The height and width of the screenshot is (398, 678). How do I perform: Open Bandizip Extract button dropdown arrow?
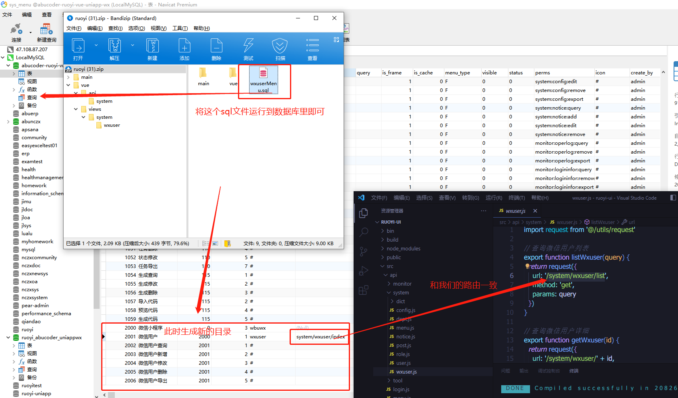132,45
